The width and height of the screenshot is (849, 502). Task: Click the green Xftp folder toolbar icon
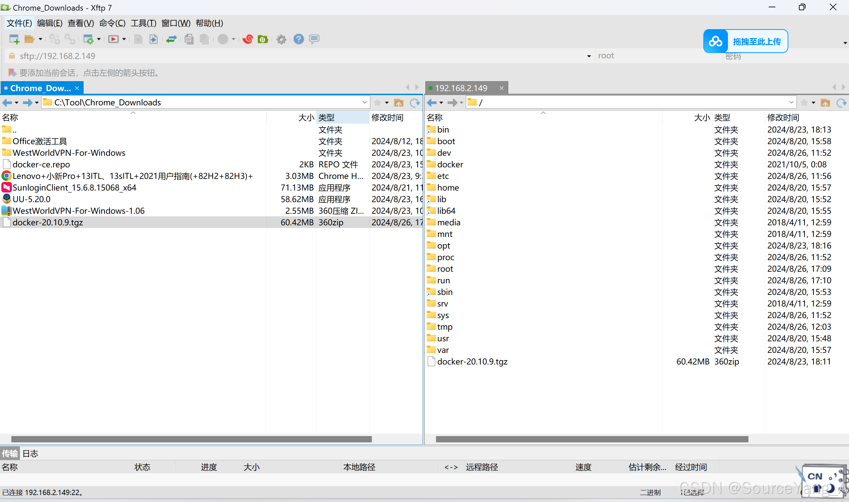[263, 39]
